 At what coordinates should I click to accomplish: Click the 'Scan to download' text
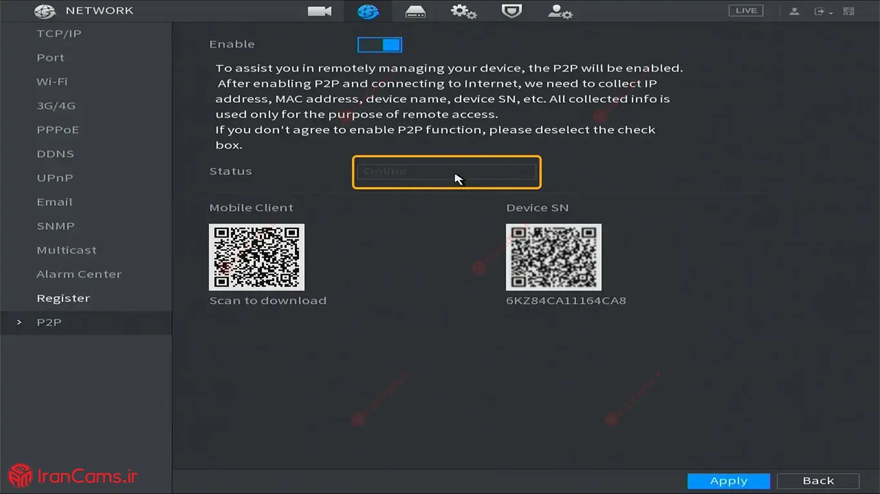click(267, 300)
